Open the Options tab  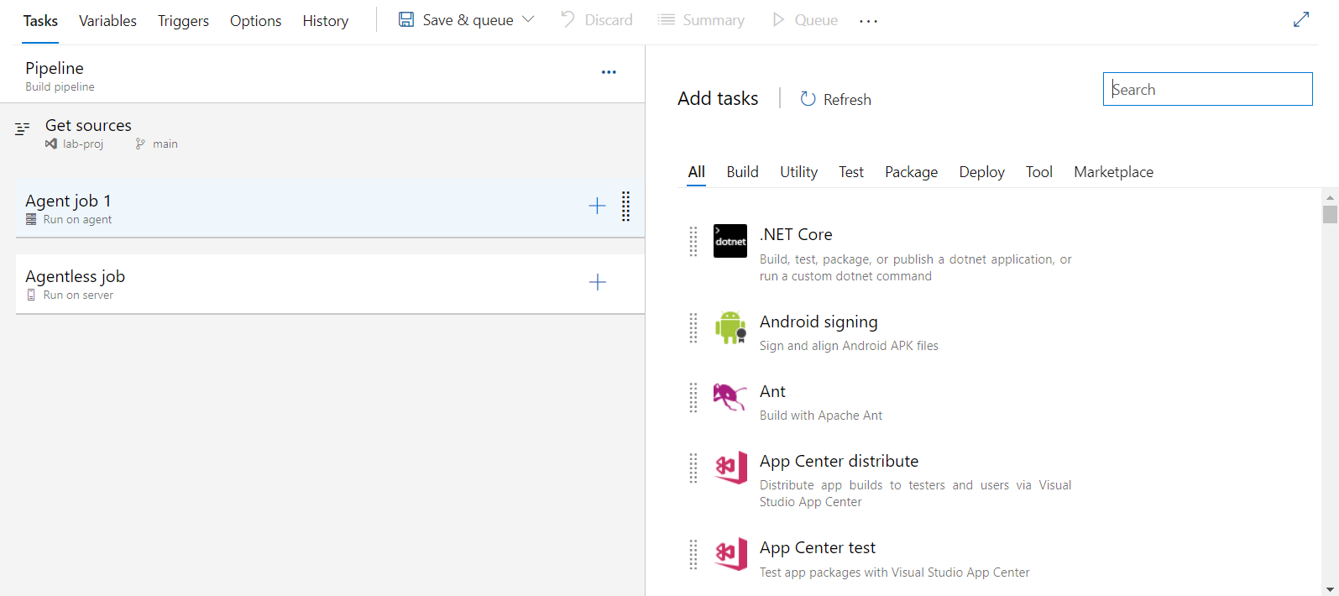click(x=256, y=21)
